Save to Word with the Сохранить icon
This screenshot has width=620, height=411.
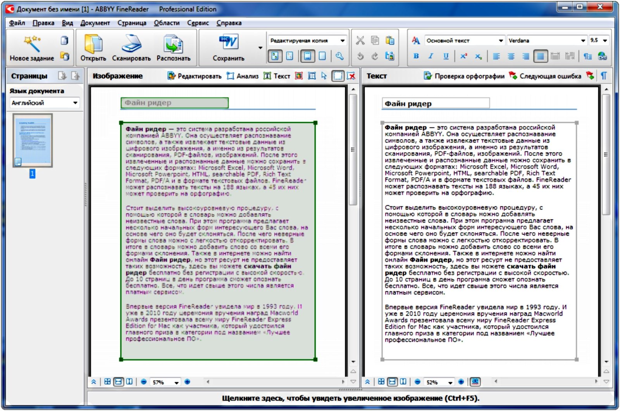229,42
